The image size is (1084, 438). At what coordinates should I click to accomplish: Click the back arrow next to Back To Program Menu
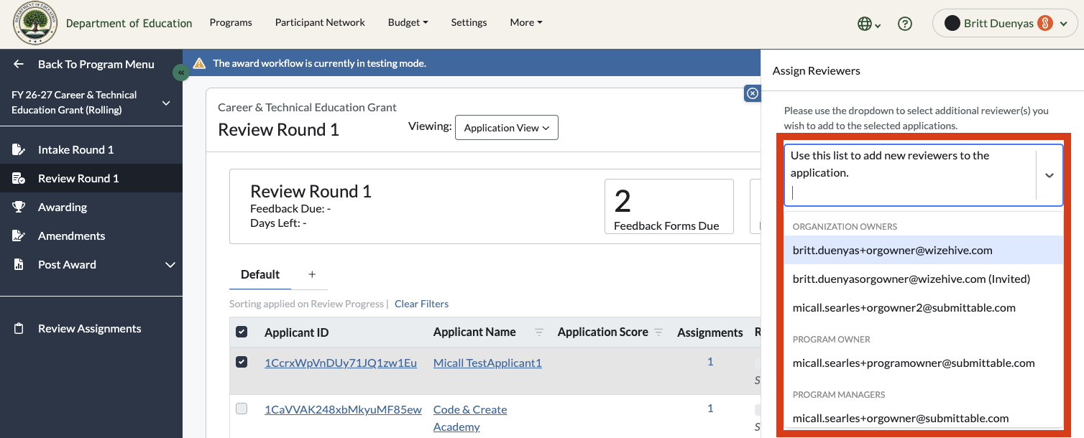click(x=19, y=64)
